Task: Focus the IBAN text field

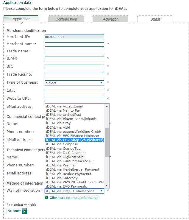Action: 74,59
